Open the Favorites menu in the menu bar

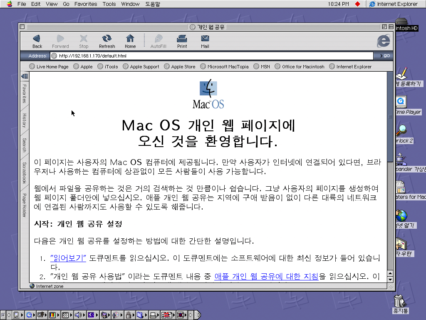click(85, 4)
